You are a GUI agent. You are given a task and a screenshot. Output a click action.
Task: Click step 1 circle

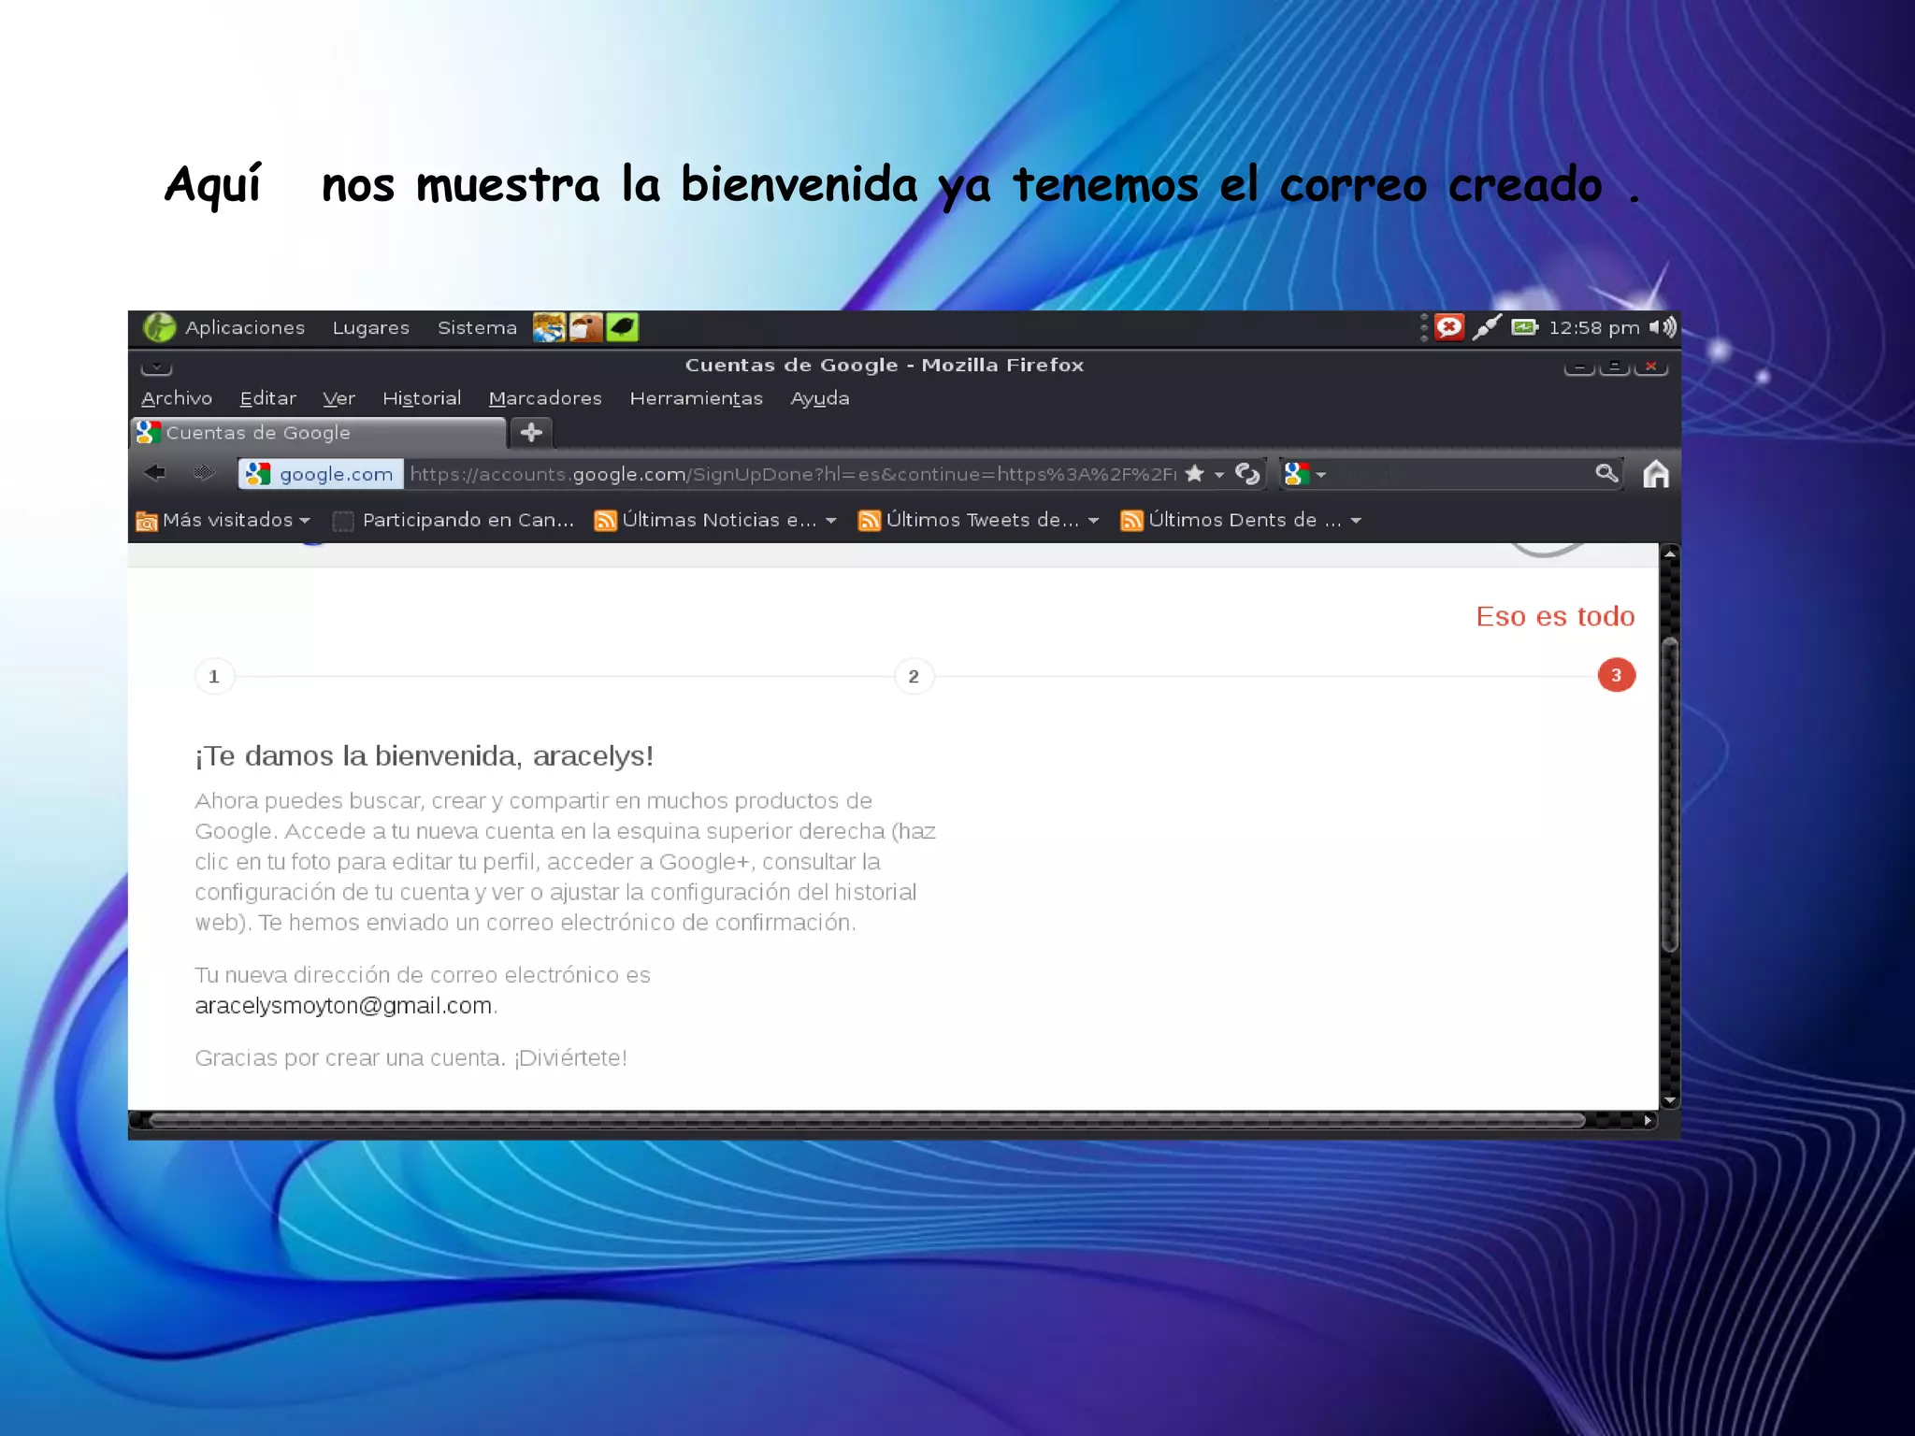[214, 676]
